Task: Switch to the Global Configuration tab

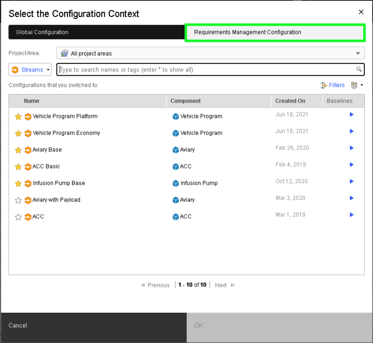Action: 97,32
